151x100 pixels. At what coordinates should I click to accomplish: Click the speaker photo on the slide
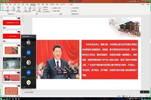click(x=58, y=60)
